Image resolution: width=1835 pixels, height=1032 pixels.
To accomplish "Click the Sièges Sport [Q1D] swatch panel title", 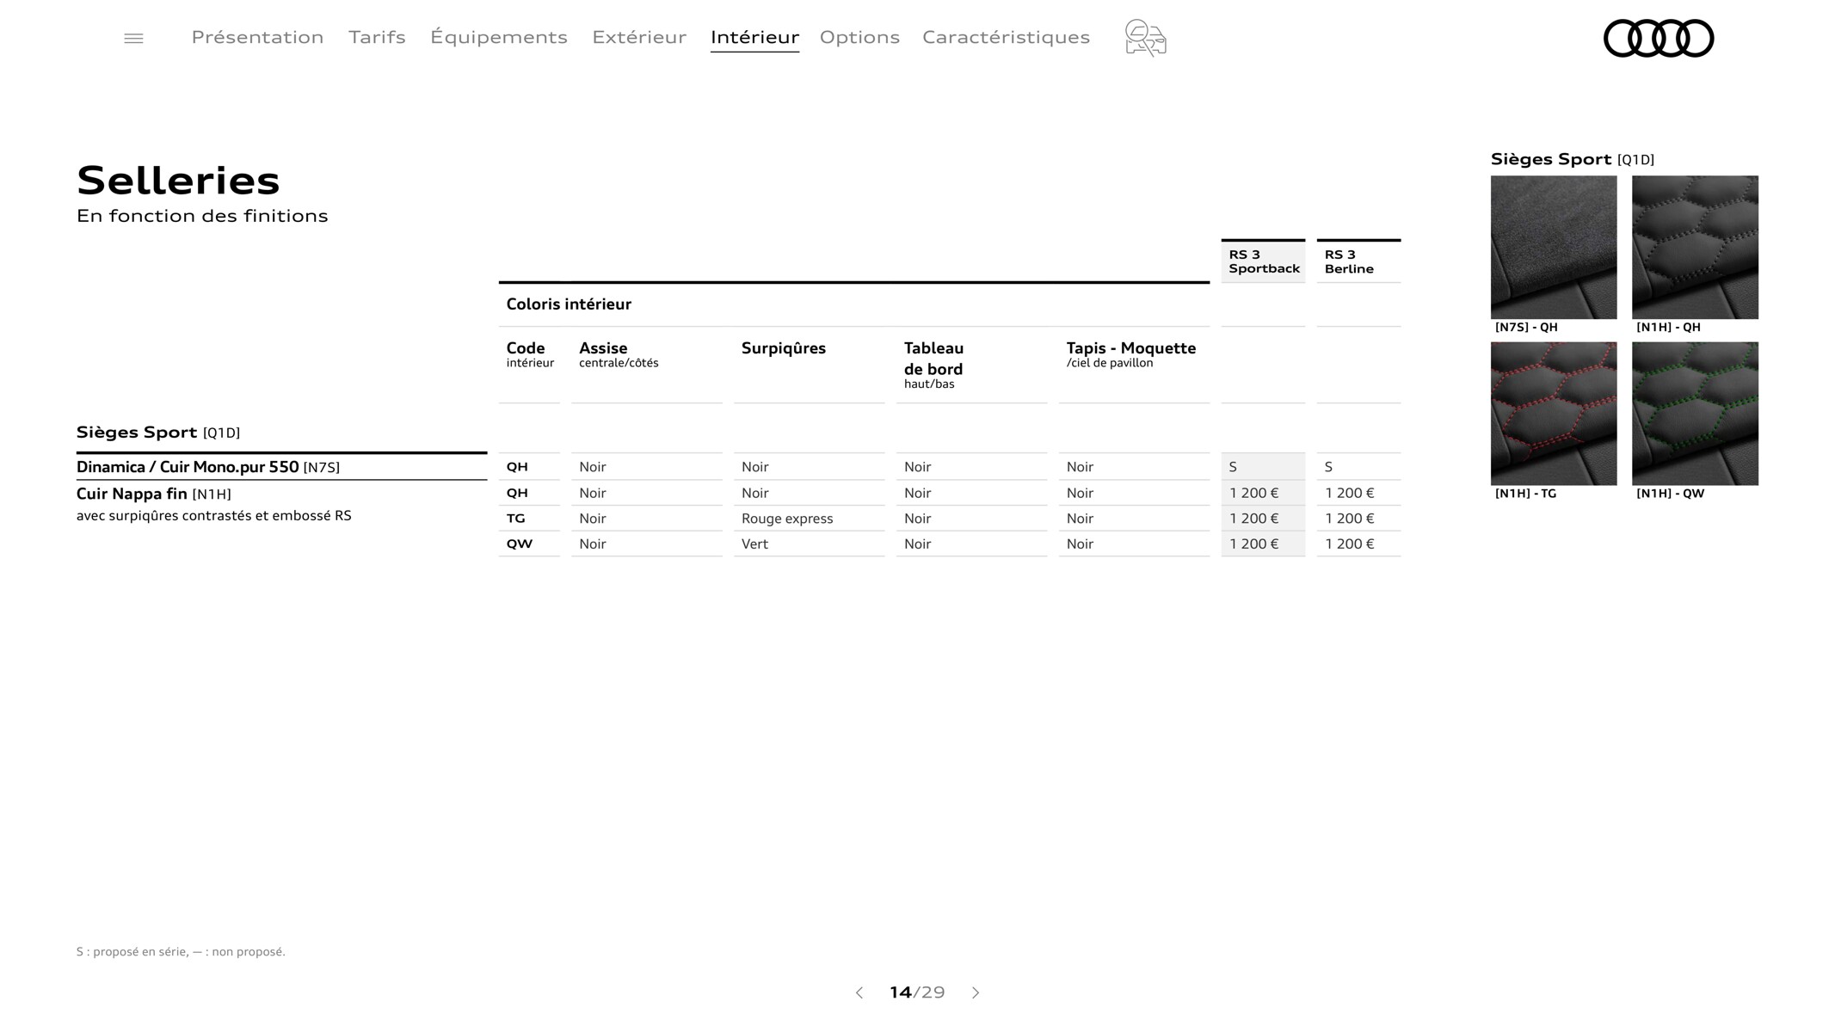I will [1573, 159].
